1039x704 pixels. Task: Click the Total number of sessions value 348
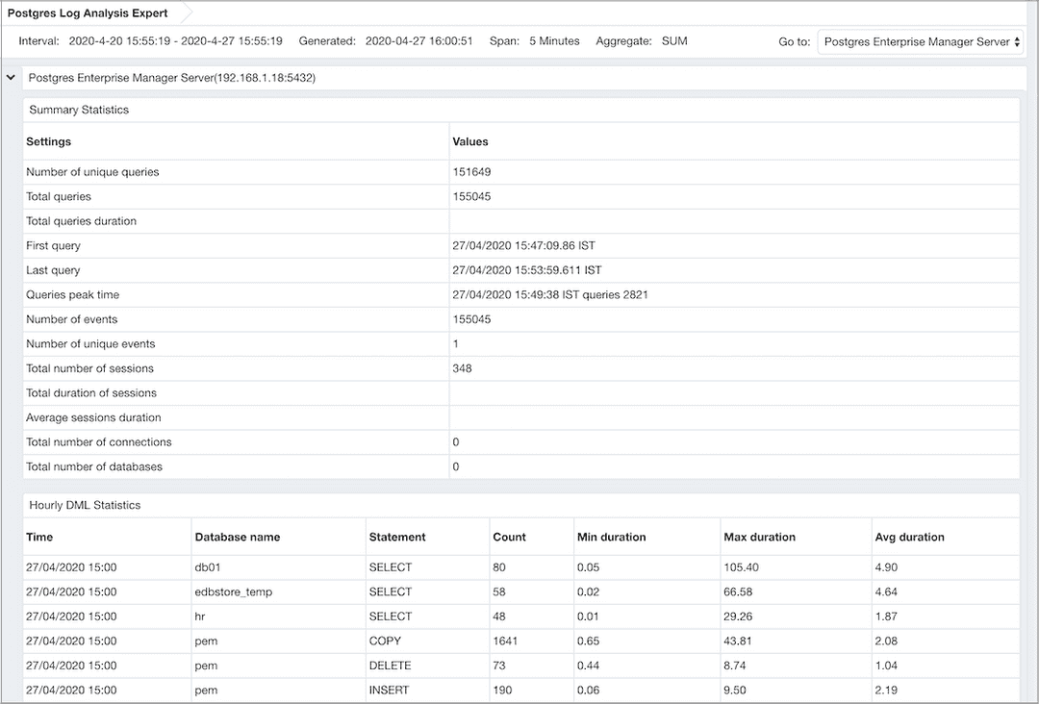click(x=460, y=368)
